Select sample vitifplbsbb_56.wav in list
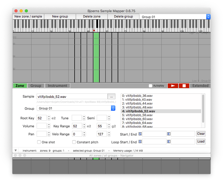This screenshot has height=180, width=223. [x=161, y=115]
